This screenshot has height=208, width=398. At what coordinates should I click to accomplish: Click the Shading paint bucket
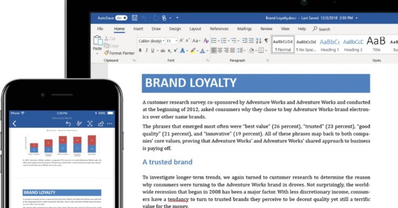point(251,50)
